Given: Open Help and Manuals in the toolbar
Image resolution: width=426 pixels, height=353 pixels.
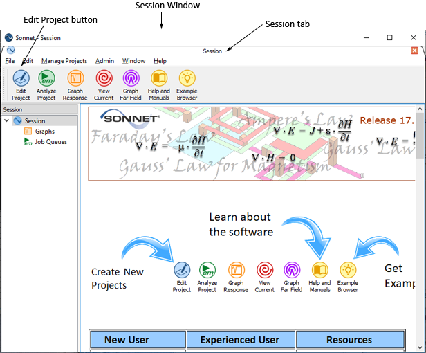Looking at the screenshot, I should [159, 85].
